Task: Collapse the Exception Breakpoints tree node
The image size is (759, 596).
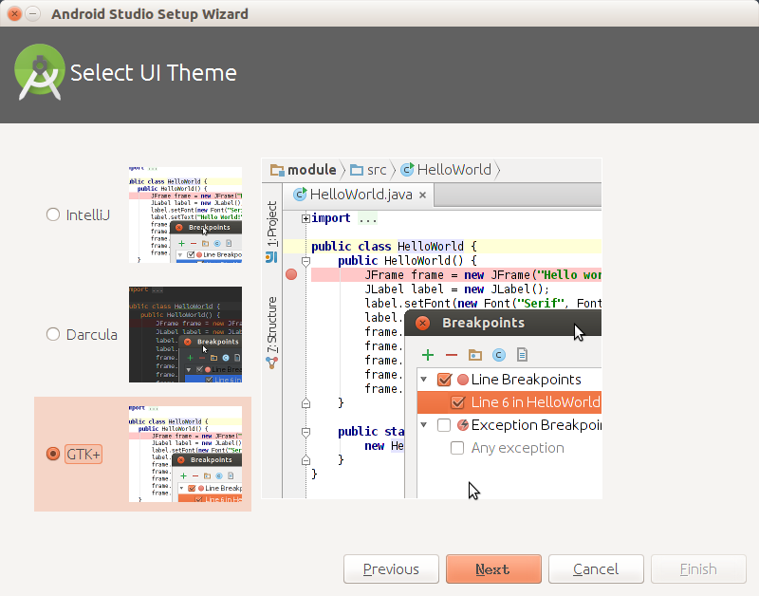Action: [424, 424]
